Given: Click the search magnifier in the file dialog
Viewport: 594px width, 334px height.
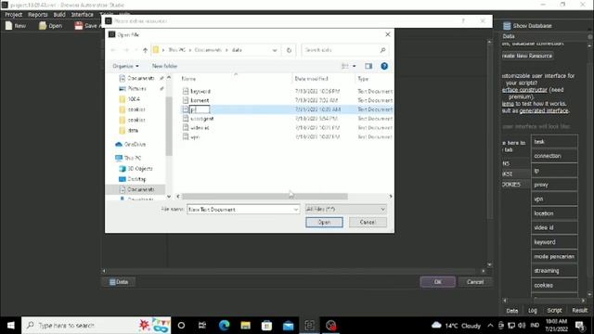Looking at the screenshot, I should (x=382, y=50).
